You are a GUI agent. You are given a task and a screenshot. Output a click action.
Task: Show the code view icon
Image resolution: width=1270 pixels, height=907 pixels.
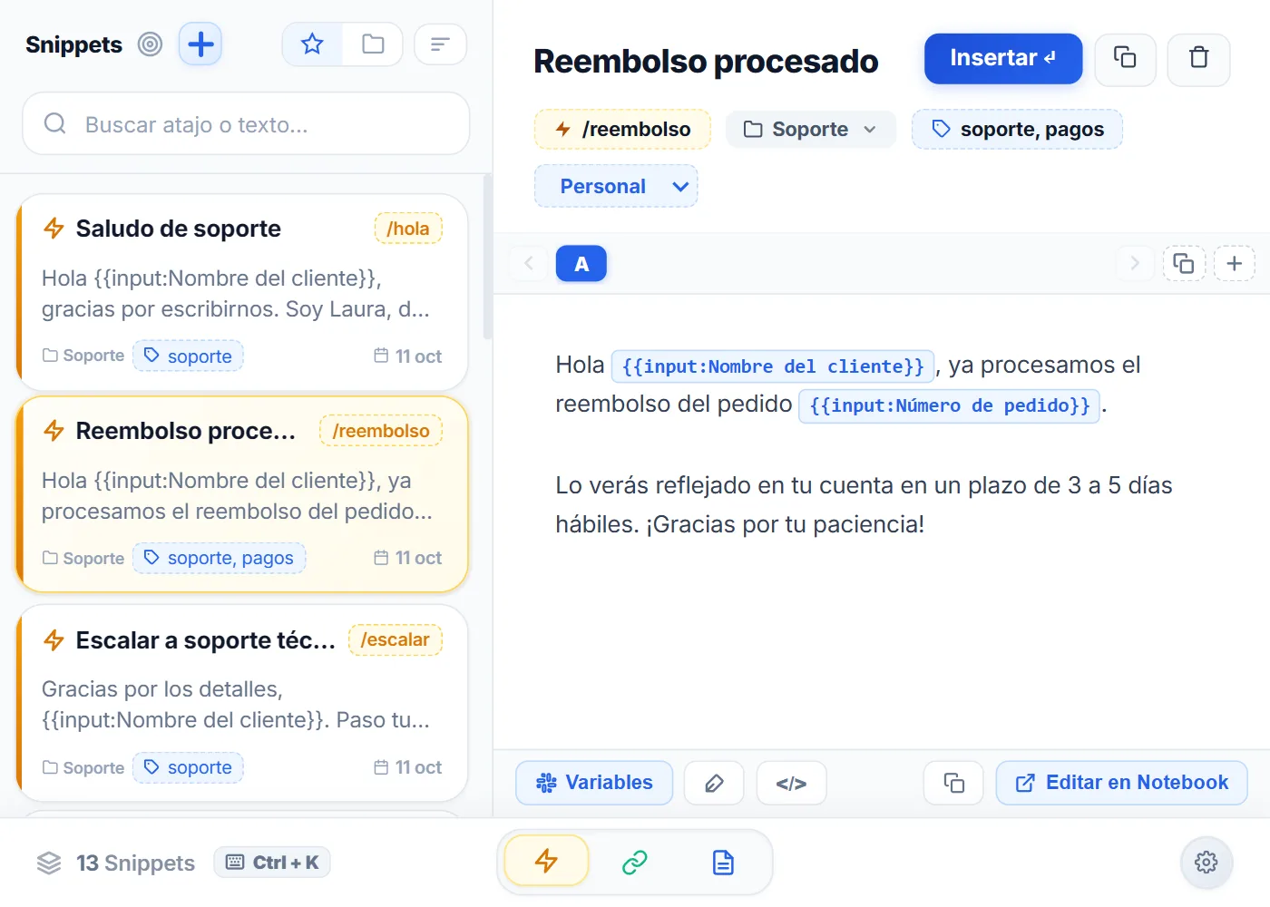click(x=791, y=783)
